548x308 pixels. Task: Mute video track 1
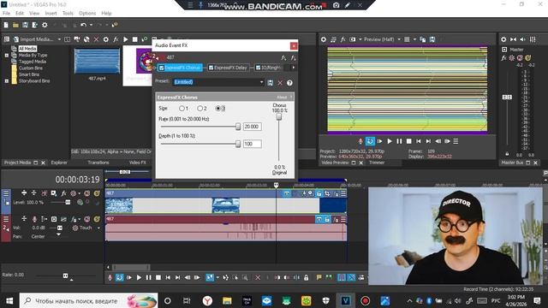[x=87, y=192]
